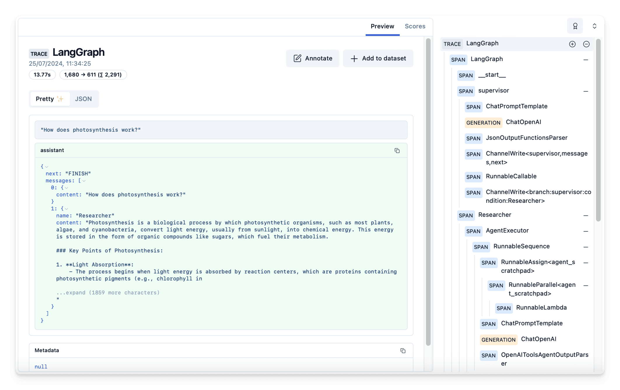Select the Preview tab
Screen dimensions: 620x390
[x=382, y=26]
